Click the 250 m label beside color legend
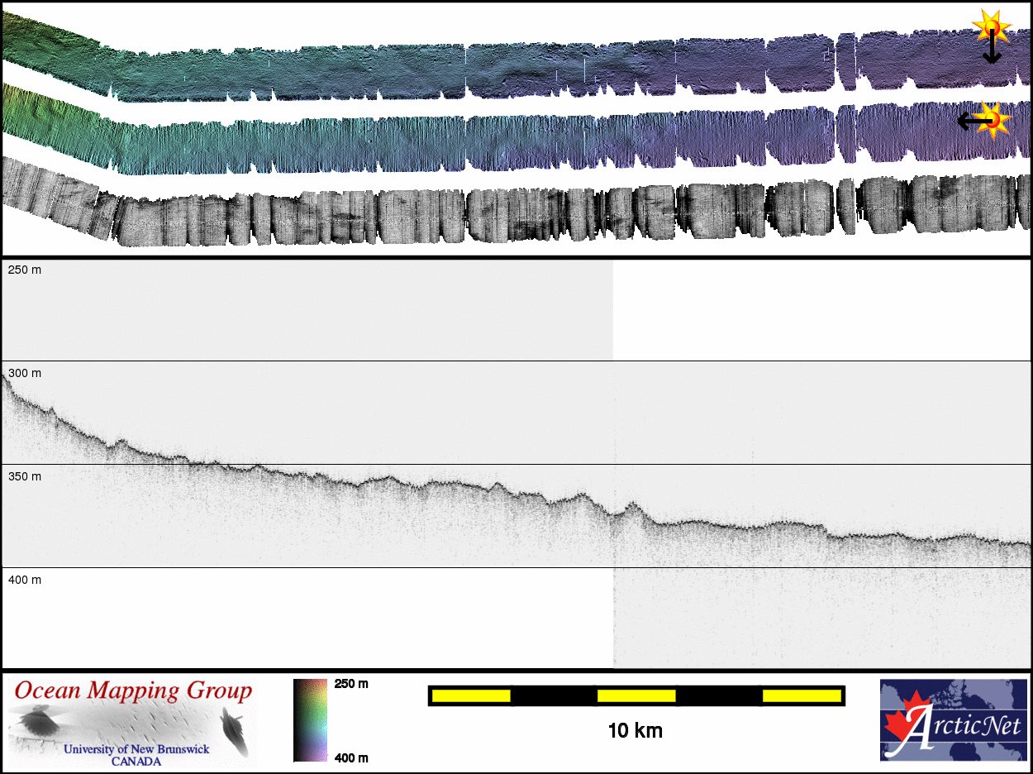The width and height of the screenshot is (1033, 774). coord(351,684)
